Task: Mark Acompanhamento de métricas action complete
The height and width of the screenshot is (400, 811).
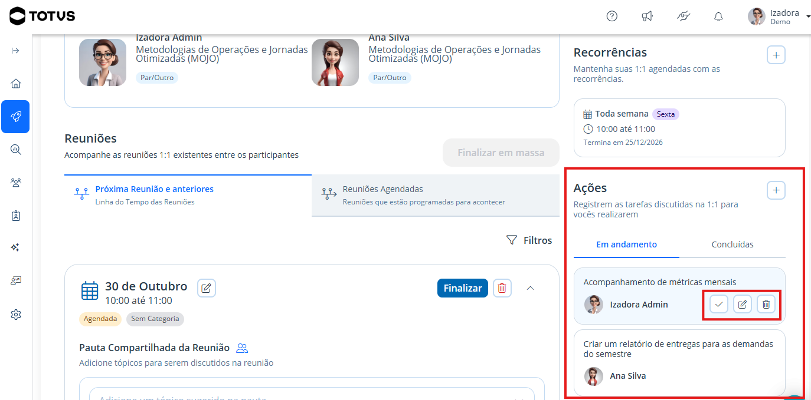Action: click(719, 305)
